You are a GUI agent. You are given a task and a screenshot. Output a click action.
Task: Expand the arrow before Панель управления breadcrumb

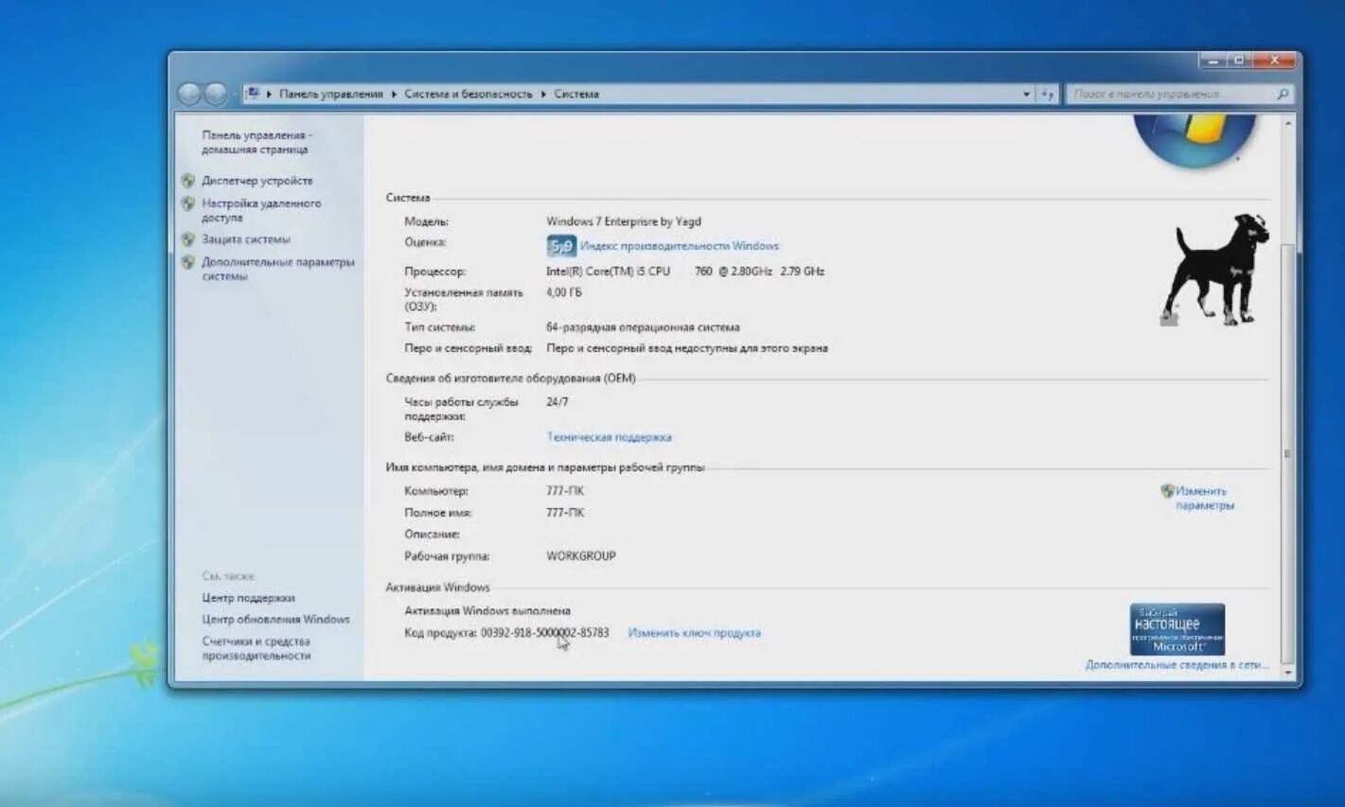coord(269,94)
